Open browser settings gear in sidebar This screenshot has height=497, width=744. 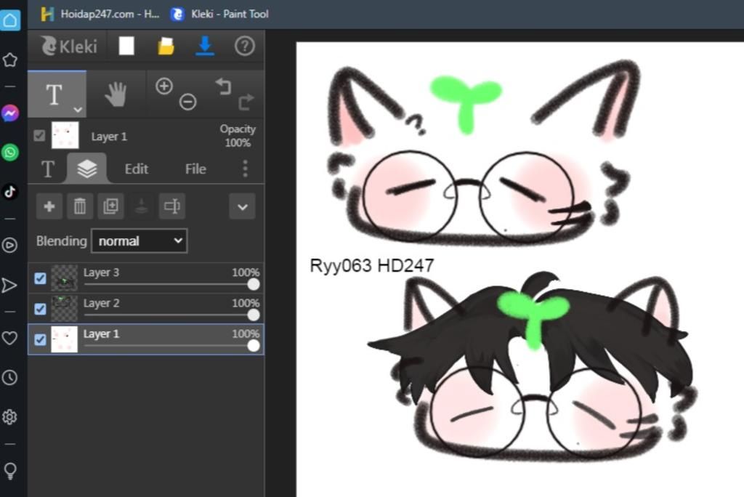click(10, 417)
